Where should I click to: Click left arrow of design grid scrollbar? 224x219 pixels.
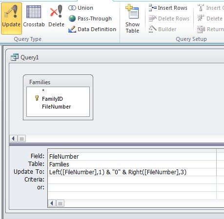[52, 203]
